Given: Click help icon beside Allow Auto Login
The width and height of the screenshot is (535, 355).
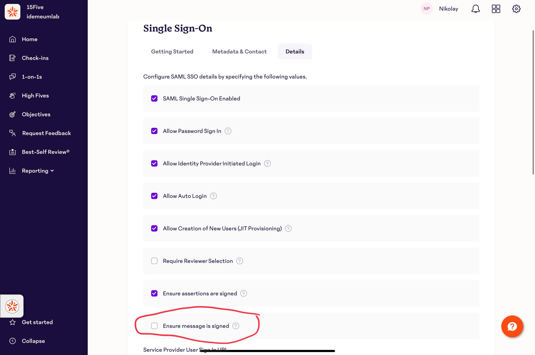Looking at the screenshot, I should (213, 196).
